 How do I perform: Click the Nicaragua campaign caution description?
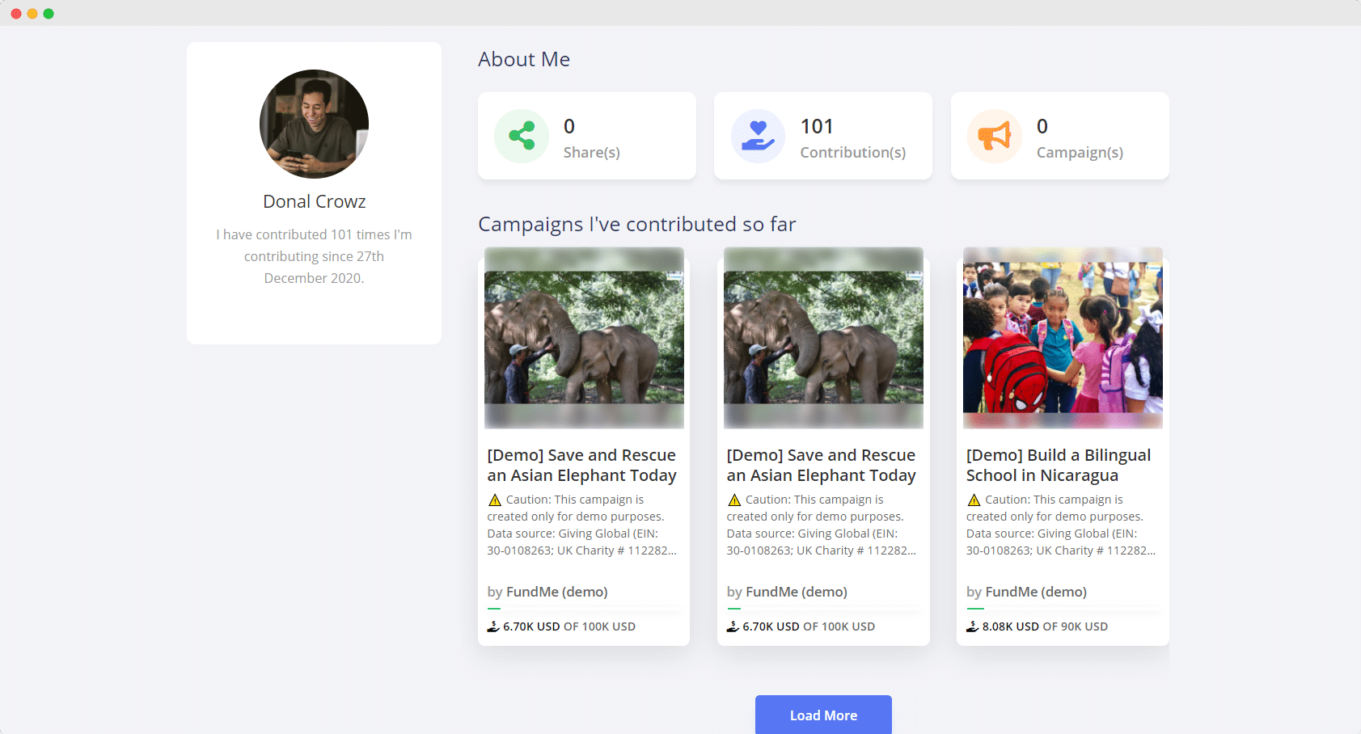1061,525
